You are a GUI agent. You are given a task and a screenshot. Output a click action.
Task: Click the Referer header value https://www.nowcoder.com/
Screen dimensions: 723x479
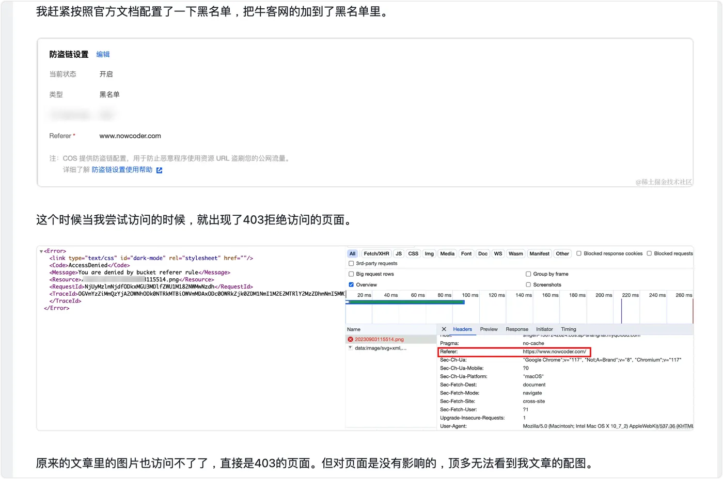point(554,352)
